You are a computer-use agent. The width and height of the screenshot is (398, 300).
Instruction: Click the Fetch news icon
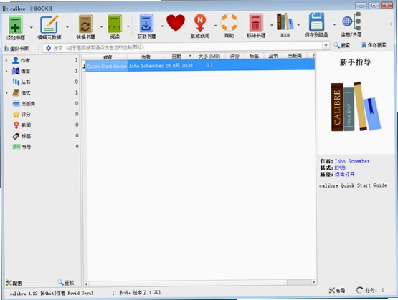[200, 23]
